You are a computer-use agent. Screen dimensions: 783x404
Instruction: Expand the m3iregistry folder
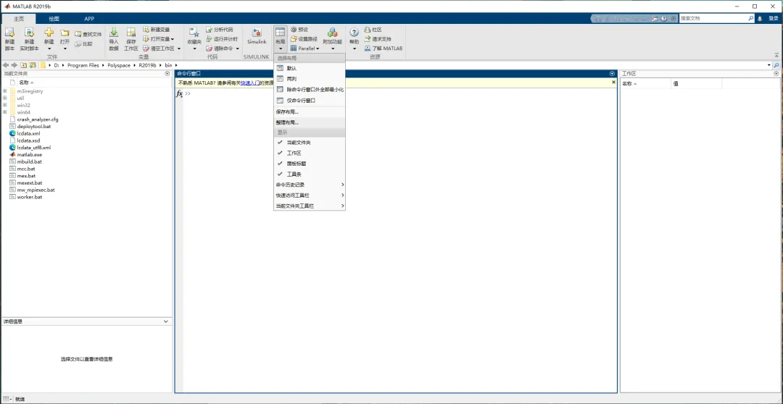4,91
